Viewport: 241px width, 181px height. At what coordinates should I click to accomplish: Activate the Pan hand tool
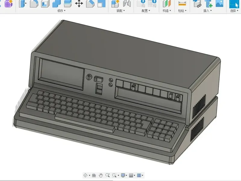101,175
